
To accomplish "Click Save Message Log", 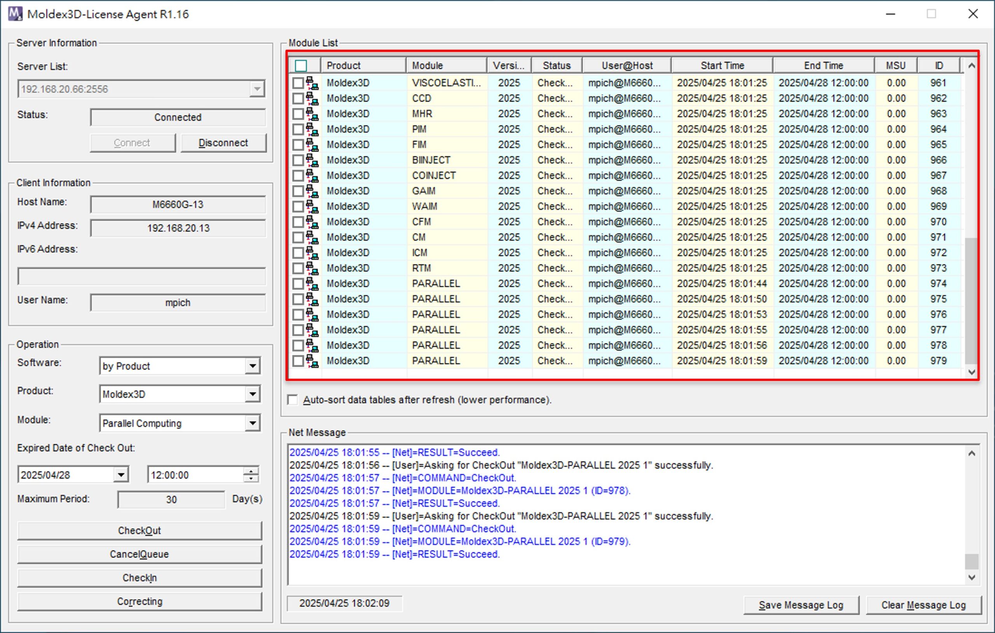I will (801, 605).
